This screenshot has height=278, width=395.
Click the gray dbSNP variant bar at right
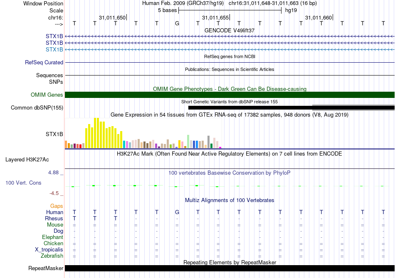point(353,107)
